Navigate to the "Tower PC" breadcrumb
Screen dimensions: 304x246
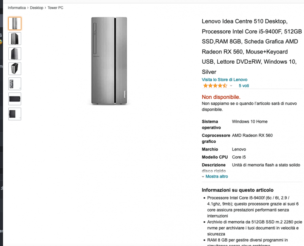[55, 7]
